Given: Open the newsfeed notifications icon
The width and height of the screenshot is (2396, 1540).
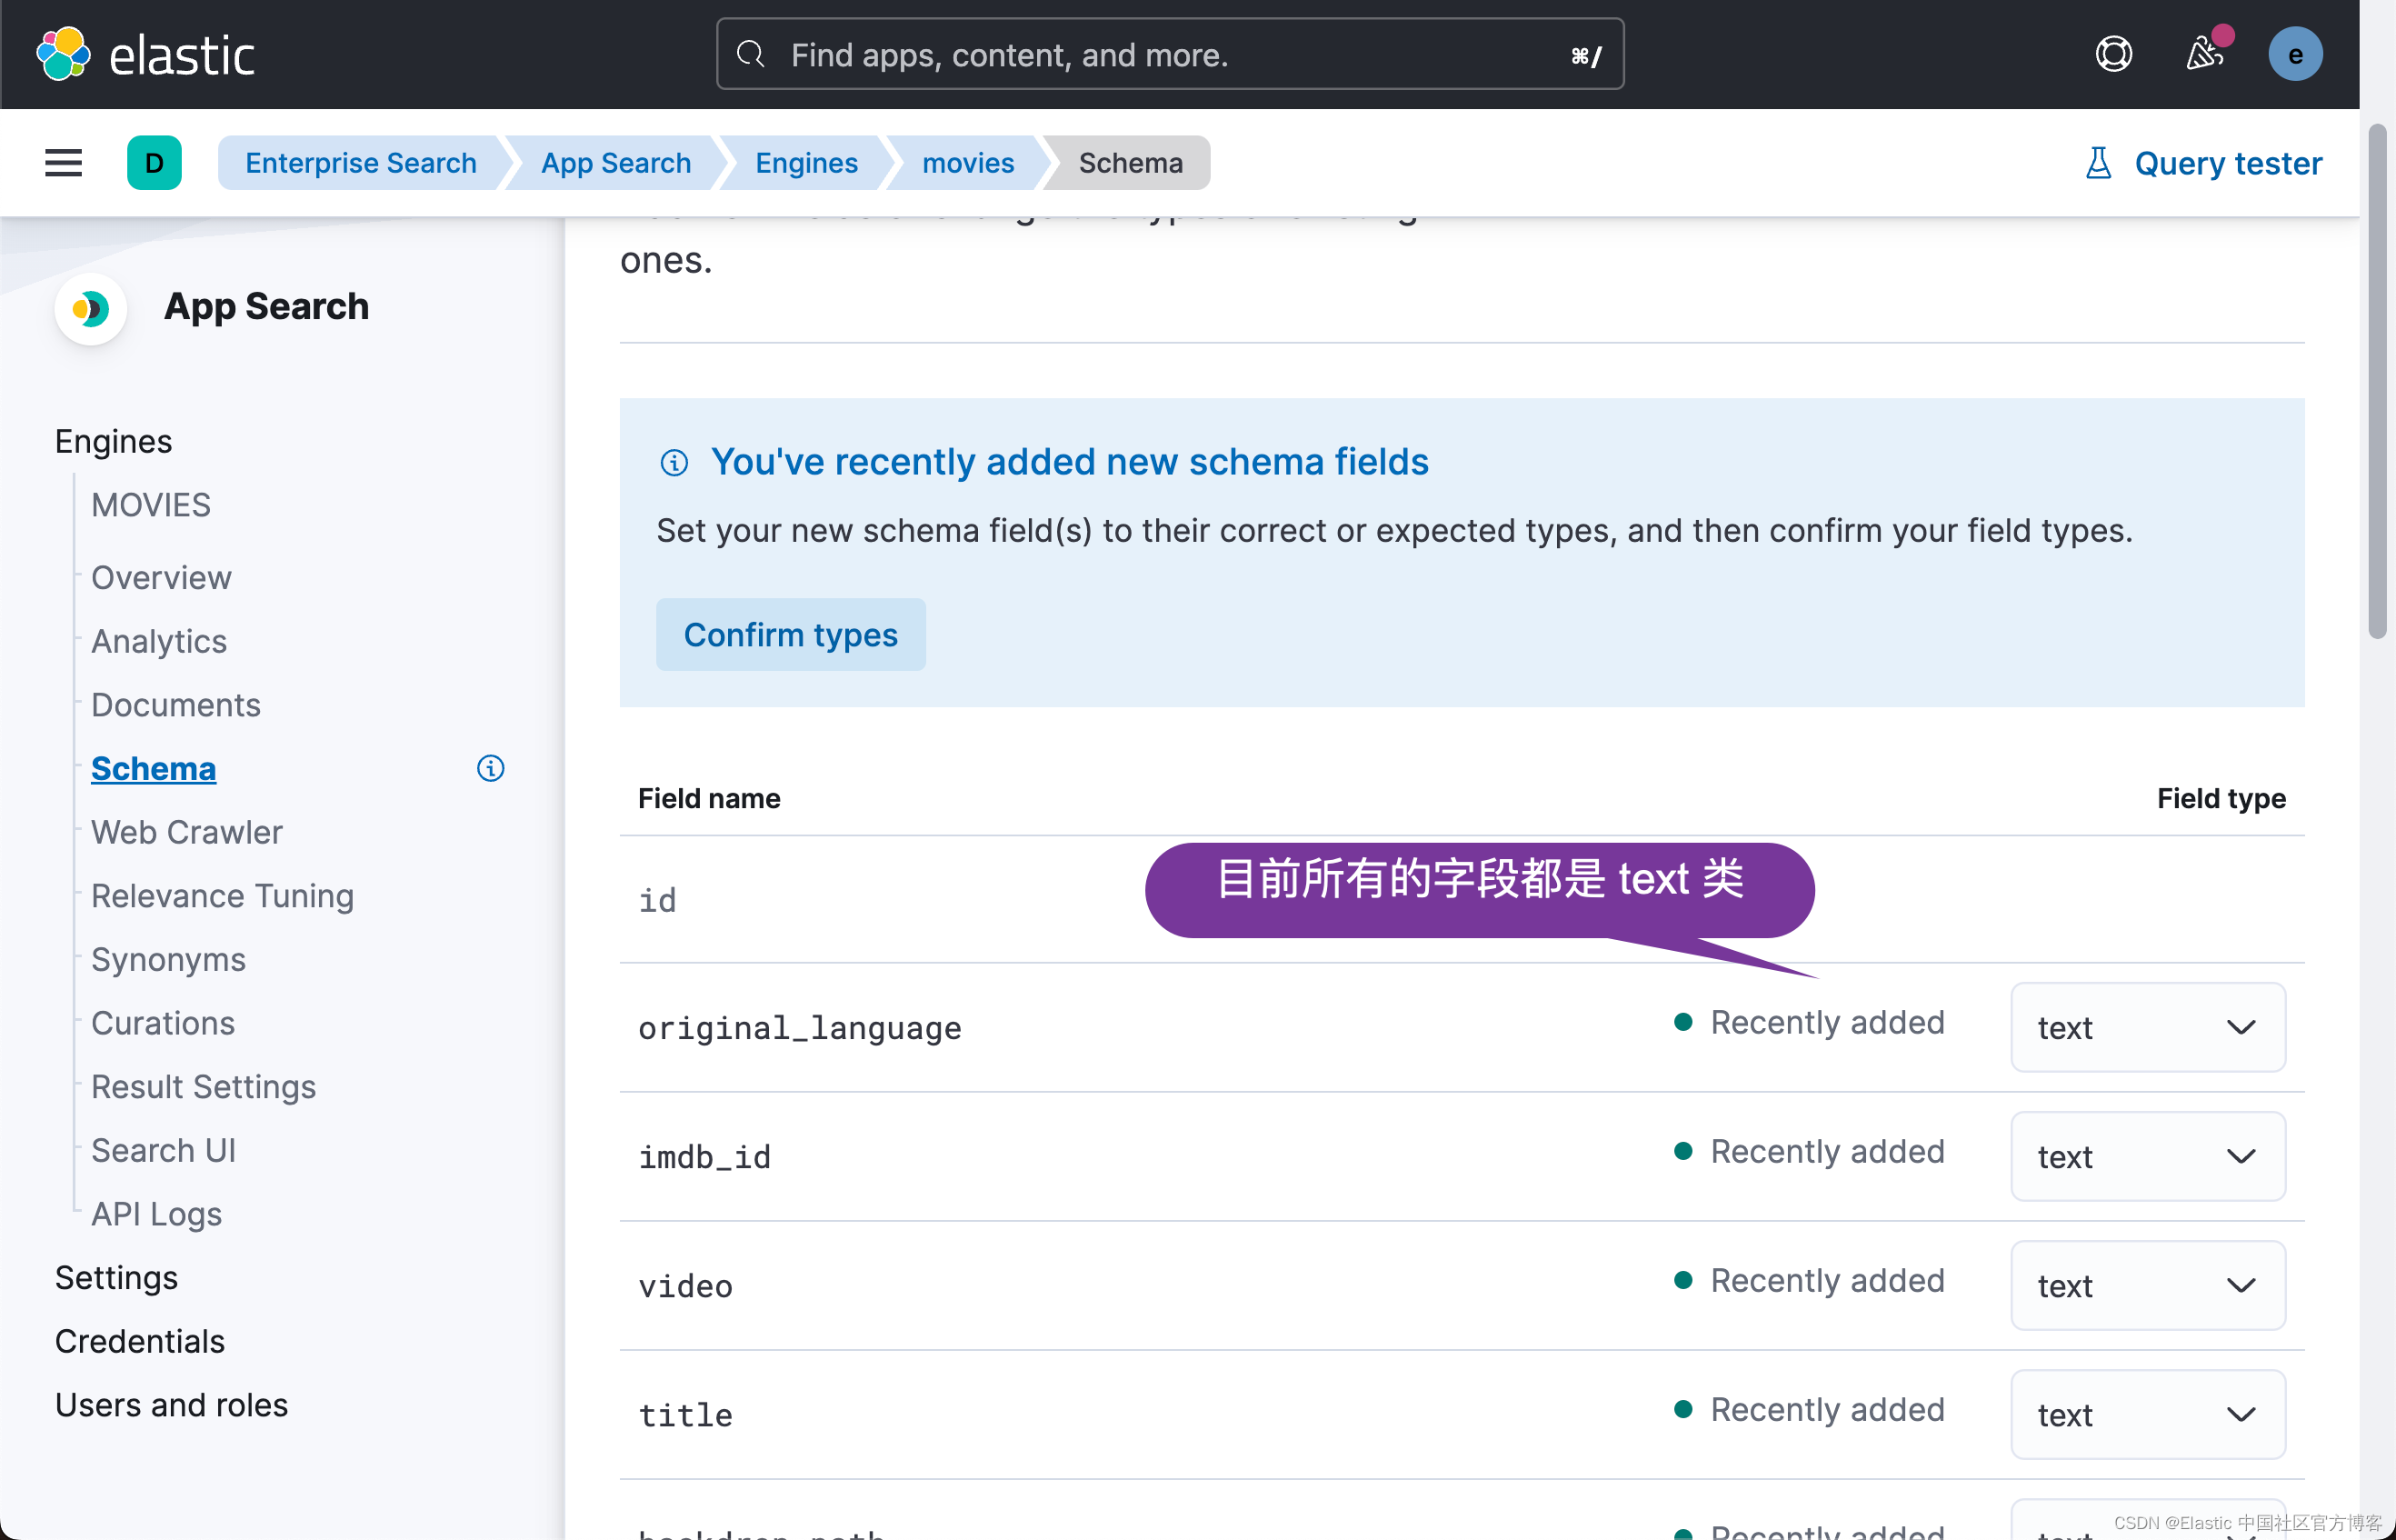Looking at the screenshot, I should pyautogui.click(x=2205, y=54).
